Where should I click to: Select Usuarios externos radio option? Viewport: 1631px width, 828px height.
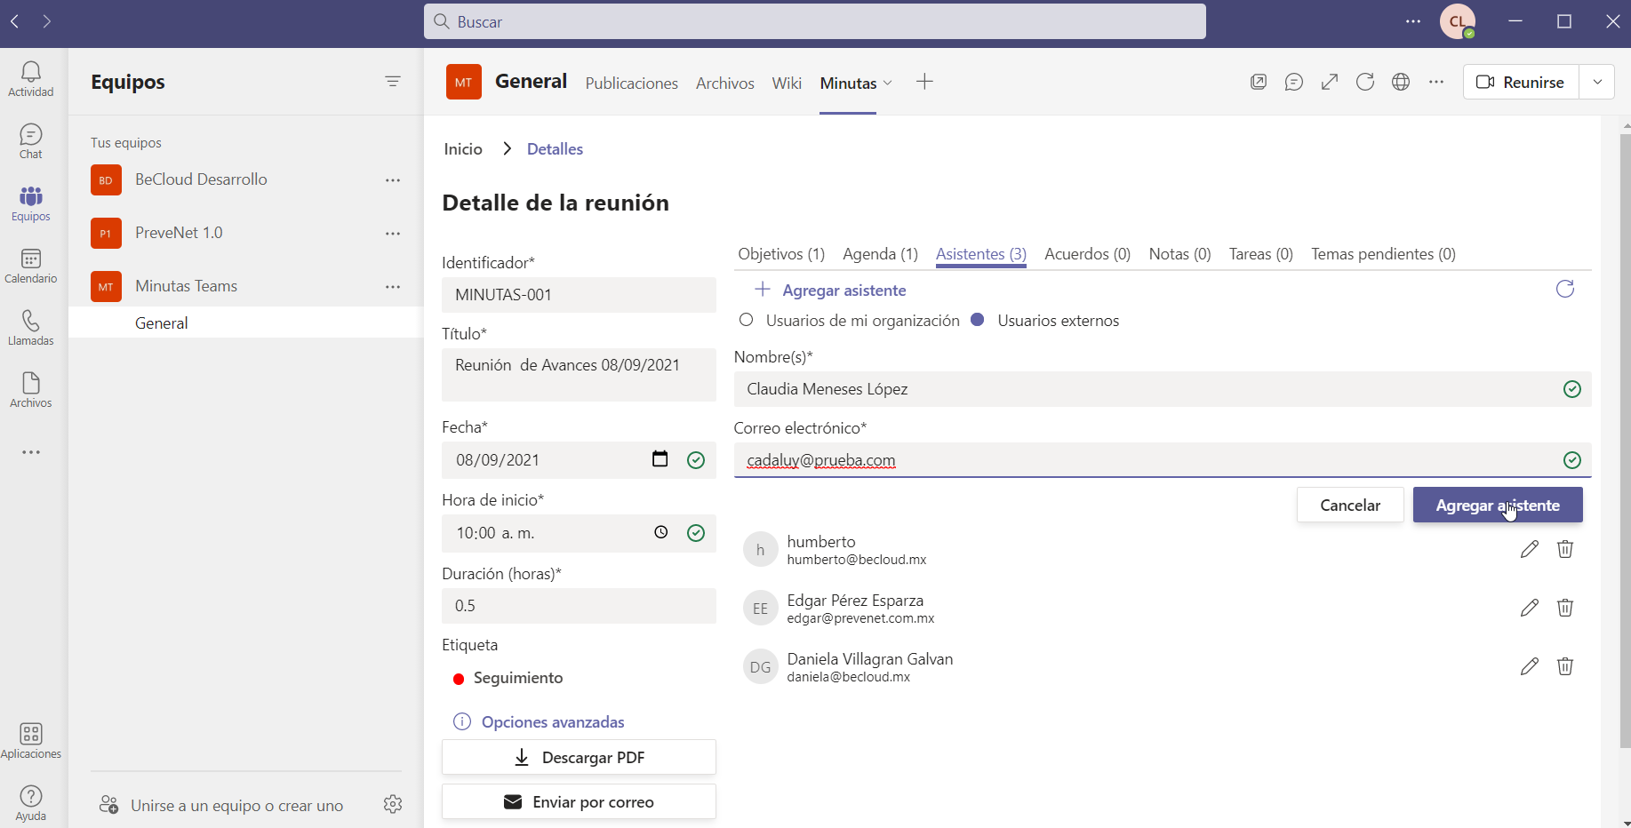click(x=978, y=320)
